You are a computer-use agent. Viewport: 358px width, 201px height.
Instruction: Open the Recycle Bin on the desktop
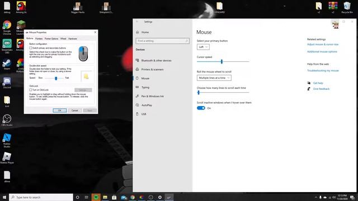[x=347, y=7]
